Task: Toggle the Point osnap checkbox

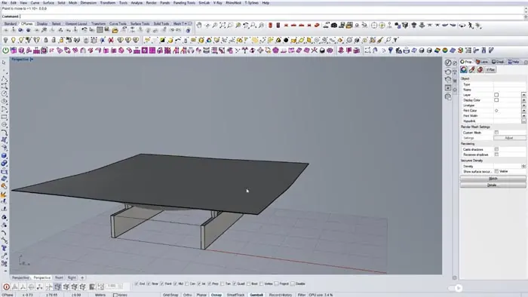Action: coord(162,284)
